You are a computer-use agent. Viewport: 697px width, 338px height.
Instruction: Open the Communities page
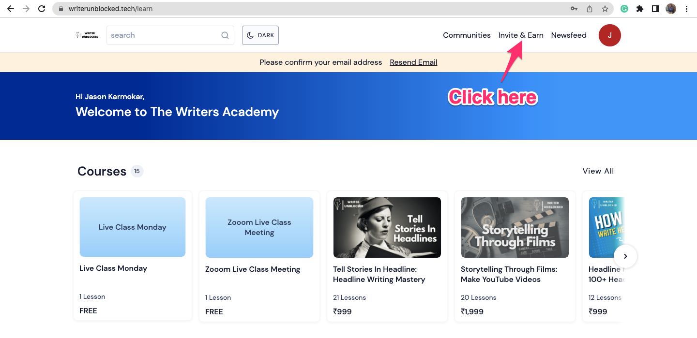[x=467, y=35]
